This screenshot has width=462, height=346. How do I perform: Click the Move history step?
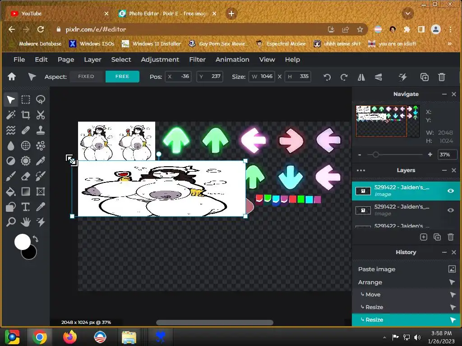click(406, 295)
